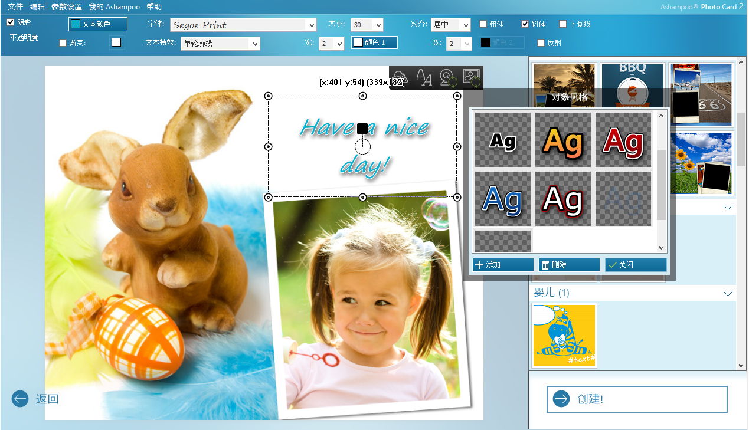
Task: Open the 文件 menu
Action: (15, 6)
